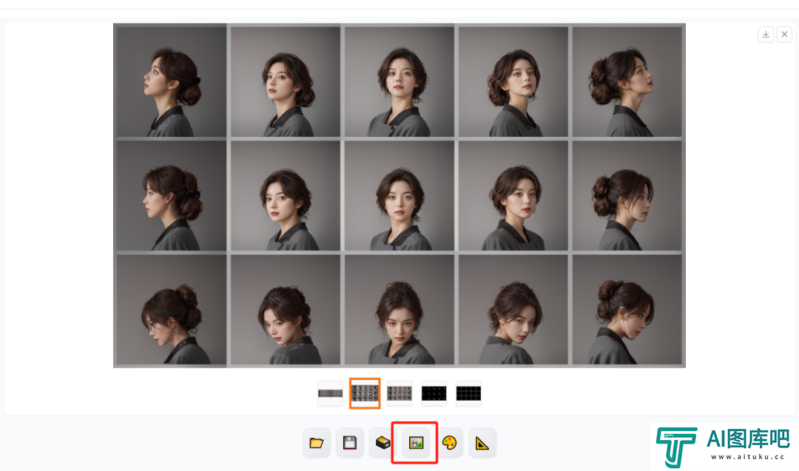The width and height of the screenshot is (799, 471).
Task: Click the download icon at top right
Action: pyautogui.click(x=766, y=34)
